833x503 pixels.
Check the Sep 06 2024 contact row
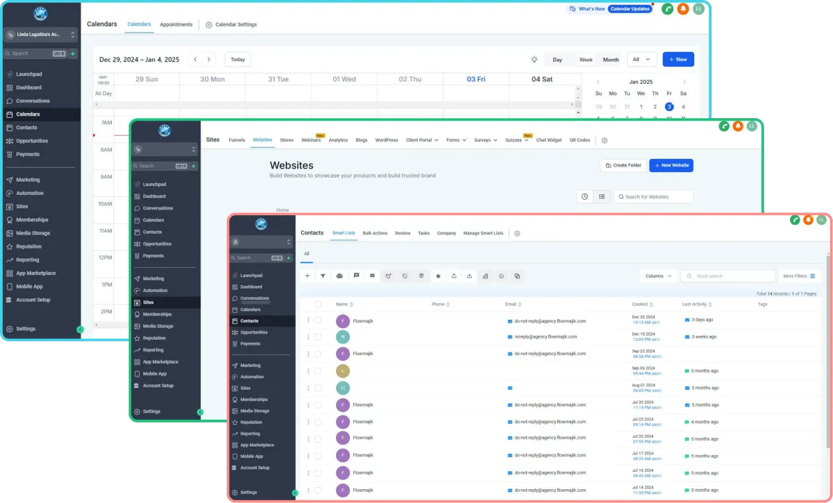point(318,371)
